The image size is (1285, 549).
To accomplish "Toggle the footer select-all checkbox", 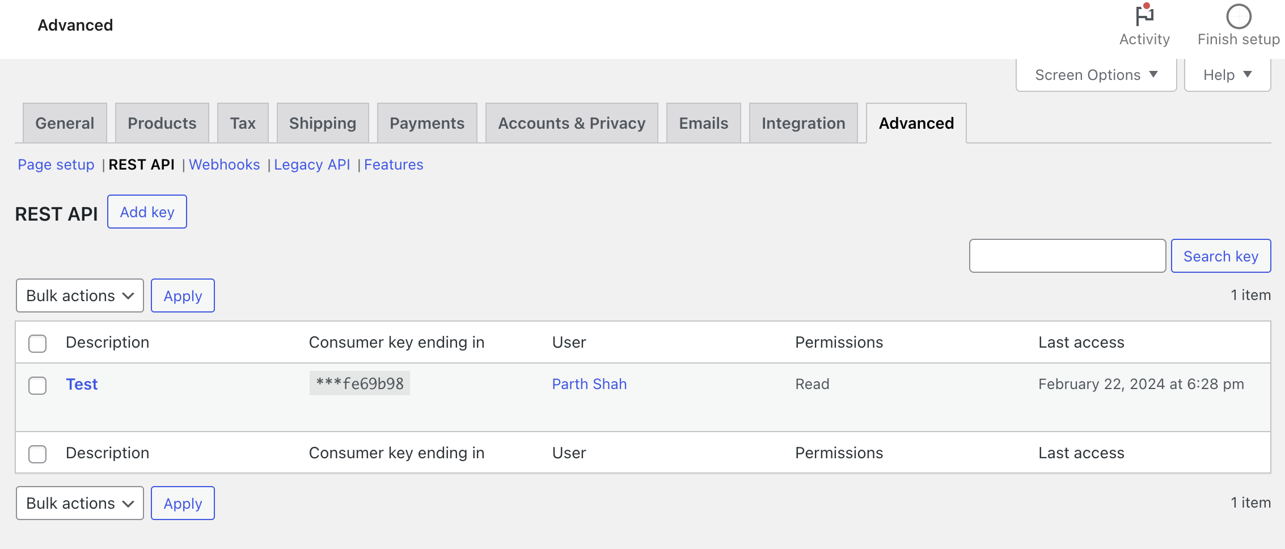I will click(37, 454).
